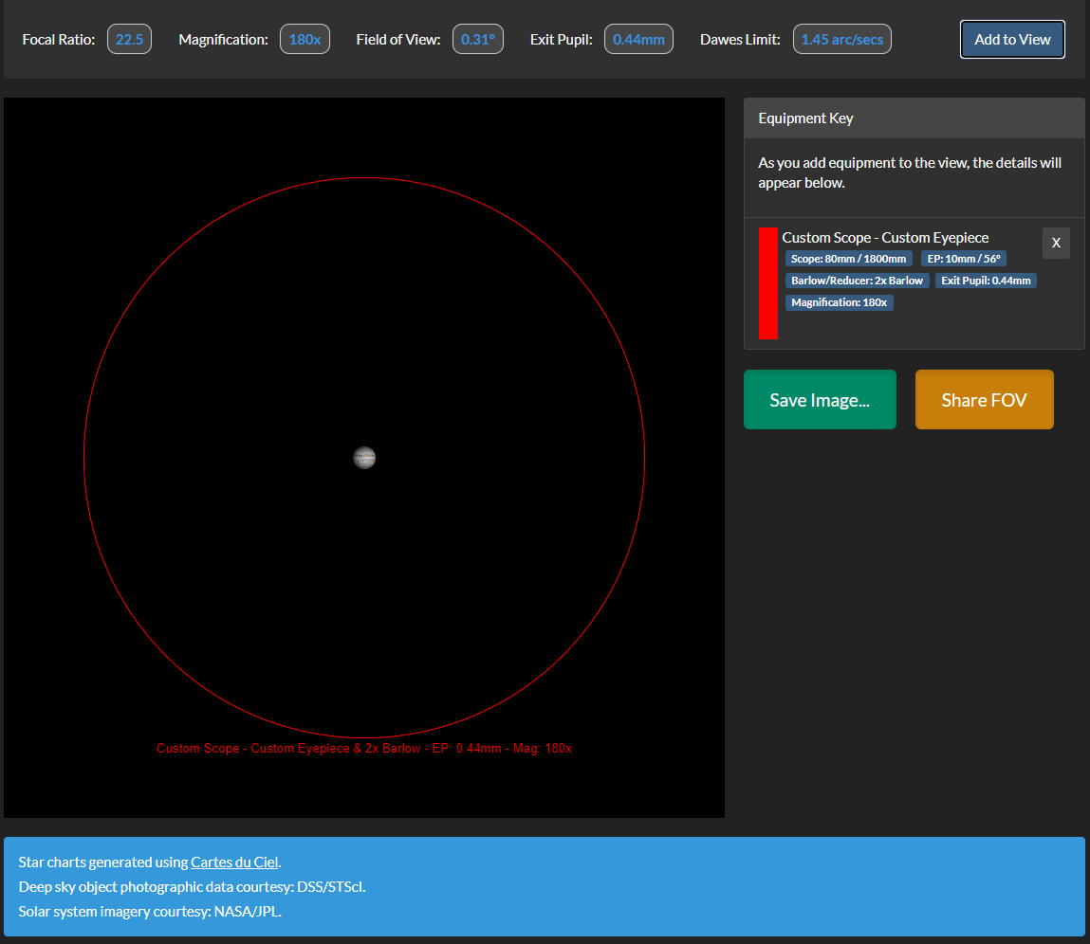Image resolution: width=1090 pixels, height=944 pixels.
Task: Click the Exit Pupil: 0.44mm equipment tag
Action: [x=987, y=280]
